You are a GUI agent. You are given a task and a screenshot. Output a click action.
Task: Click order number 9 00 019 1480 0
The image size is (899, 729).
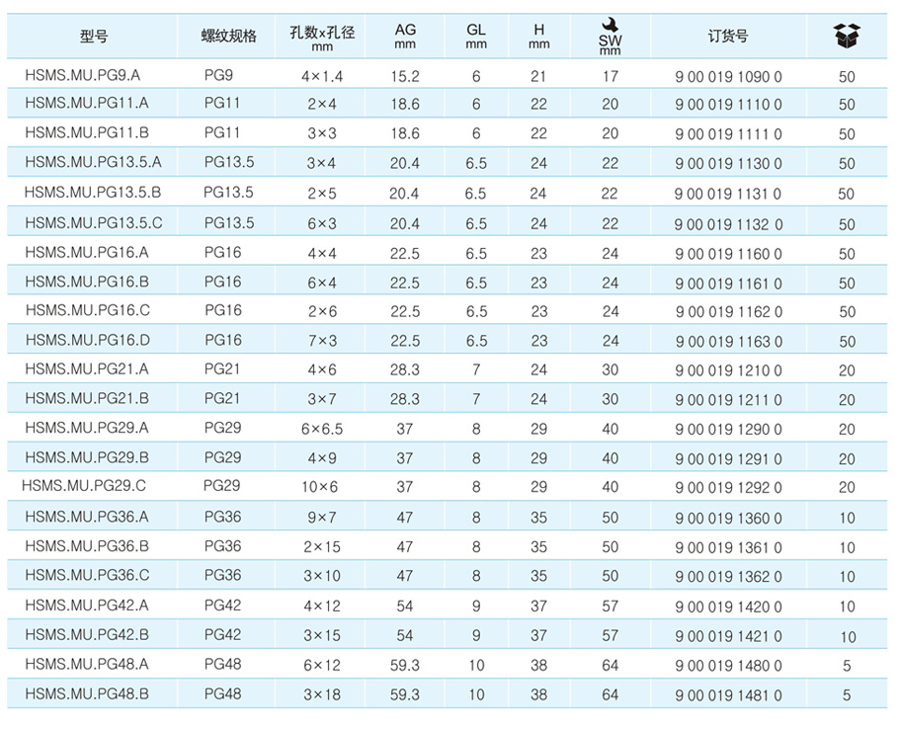tap(728, 666)
